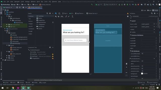Open the Pixel device preview dropdown

pyautogui.click(x=65, y=13)
